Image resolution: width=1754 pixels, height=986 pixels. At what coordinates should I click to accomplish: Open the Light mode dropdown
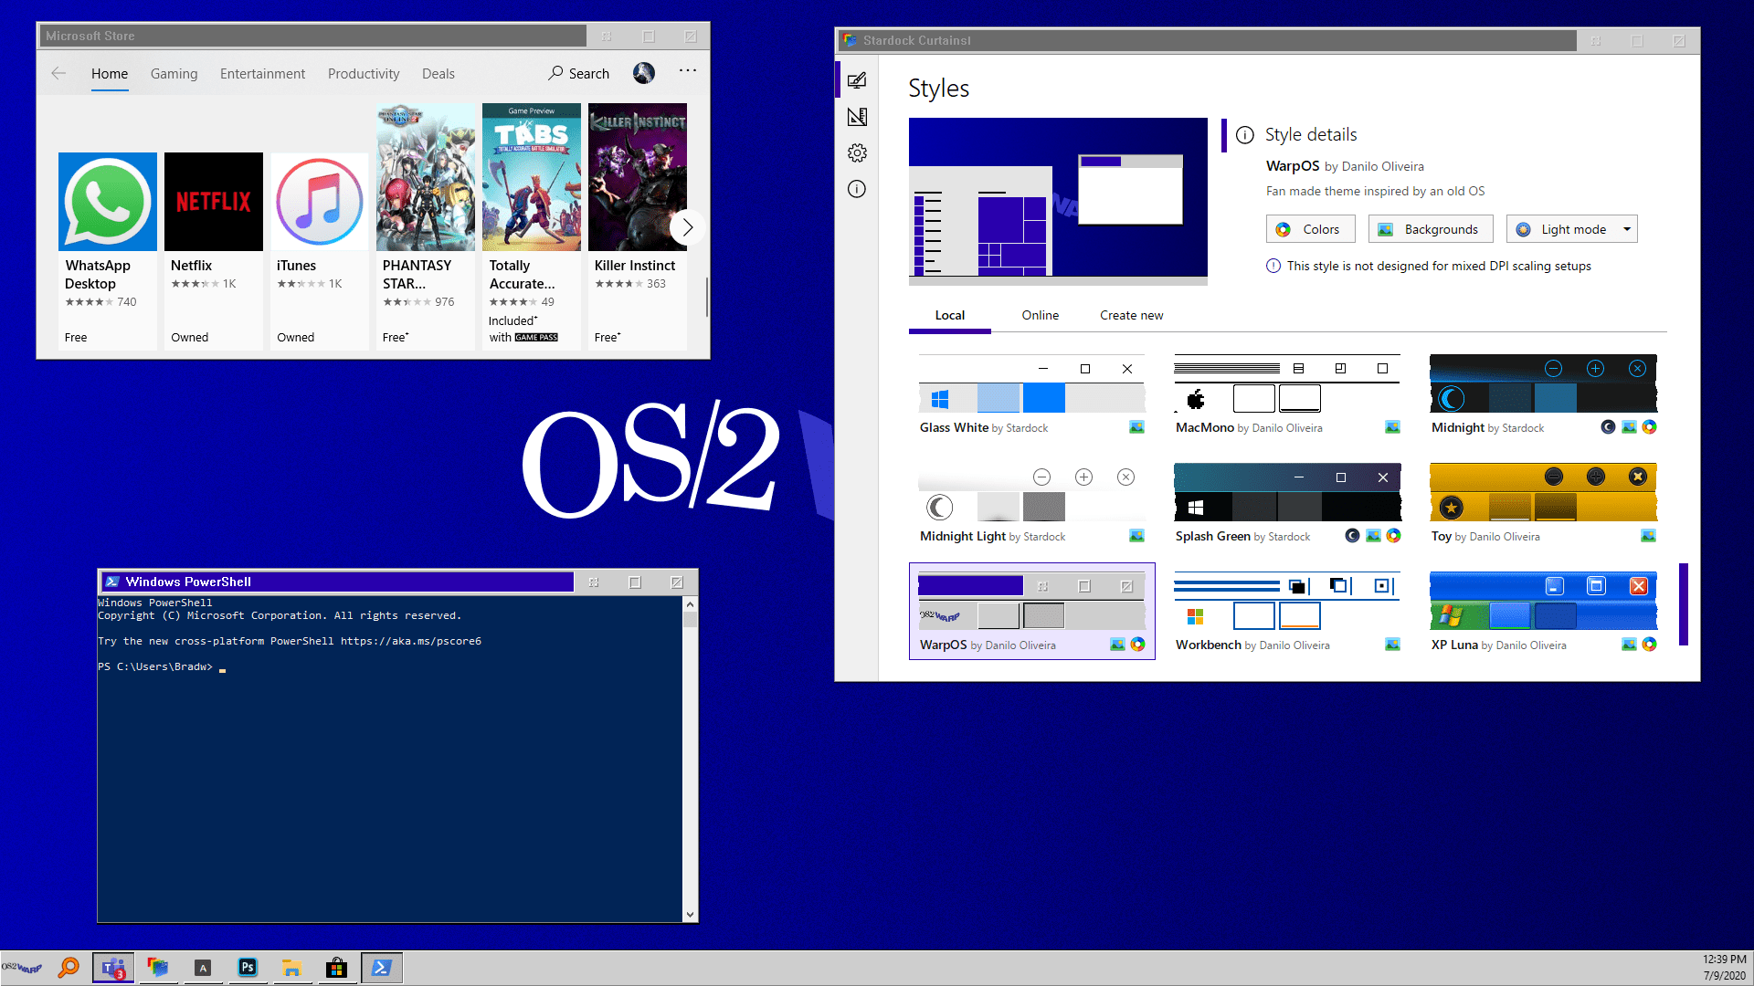(1627, 228)
